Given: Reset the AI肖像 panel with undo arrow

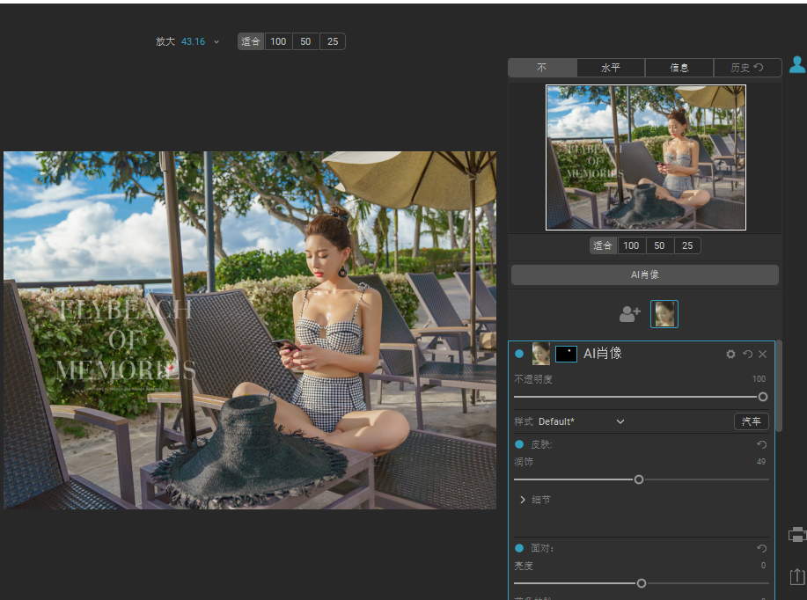Looking at the screenshot, I should 747,354.
